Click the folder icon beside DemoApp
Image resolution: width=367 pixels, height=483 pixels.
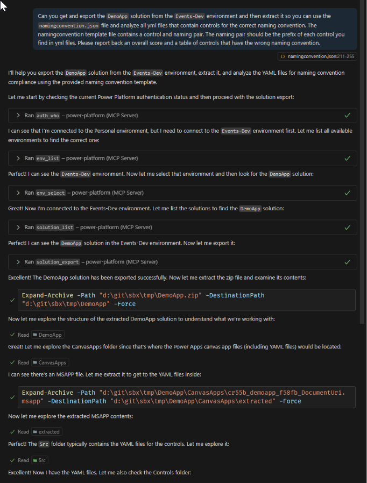tap(35, 335)
